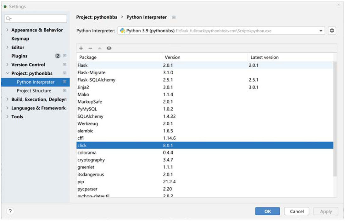Click the project-level icon next to Version Control
Image resolution: width=346 pixels, height=221 pixels.
coord(65,65)
